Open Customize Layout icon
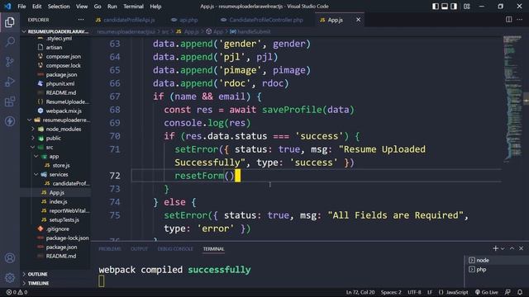This screenshot has width=529, height=297. coord(466,6)
